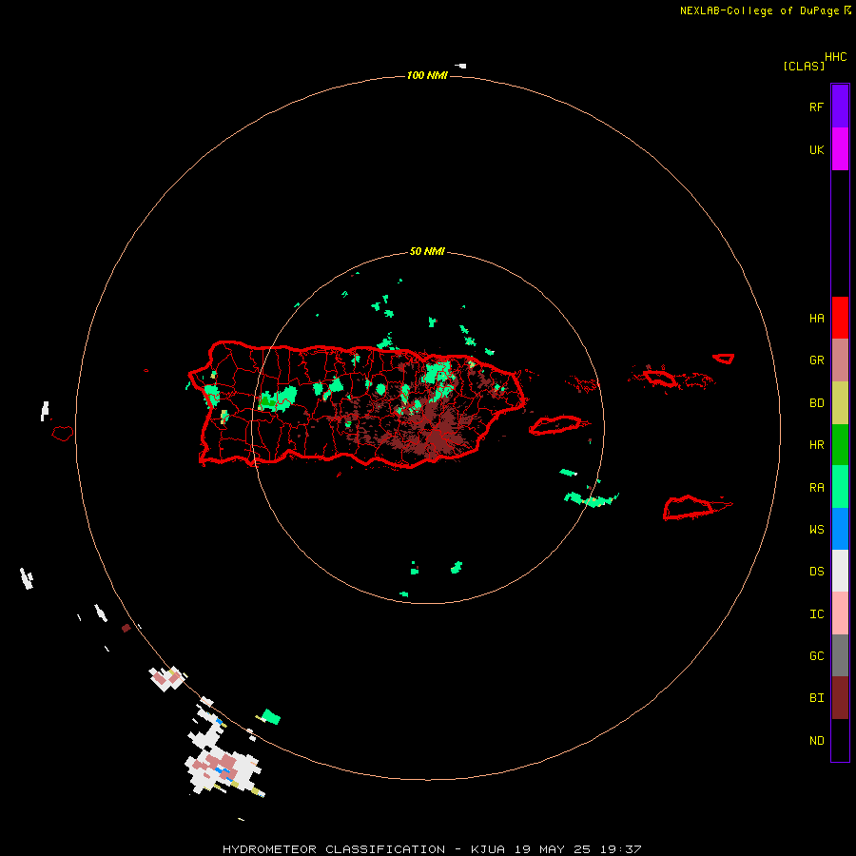Select the IC pink legend swatch
The height and width of the screenshot is (856, 856).
[840, 613]
